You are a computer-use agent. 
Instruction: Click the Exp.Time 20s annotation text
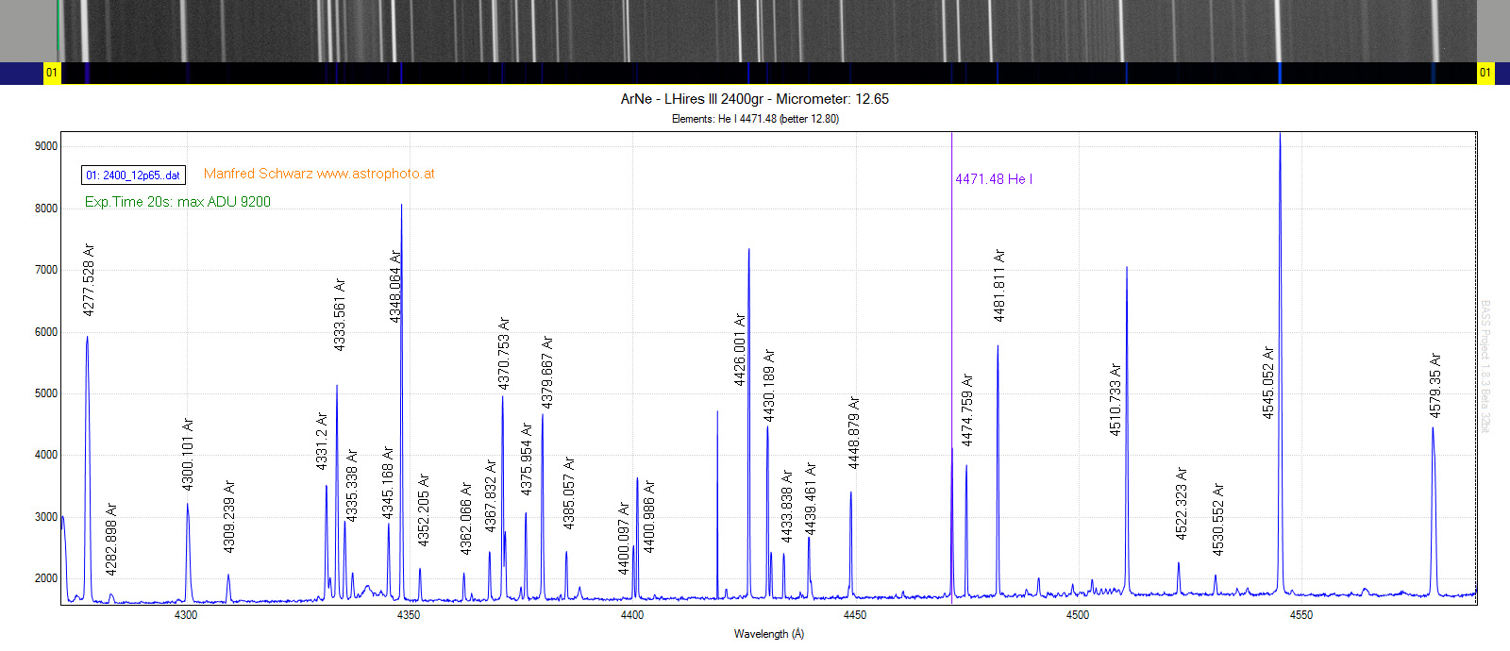177,202
